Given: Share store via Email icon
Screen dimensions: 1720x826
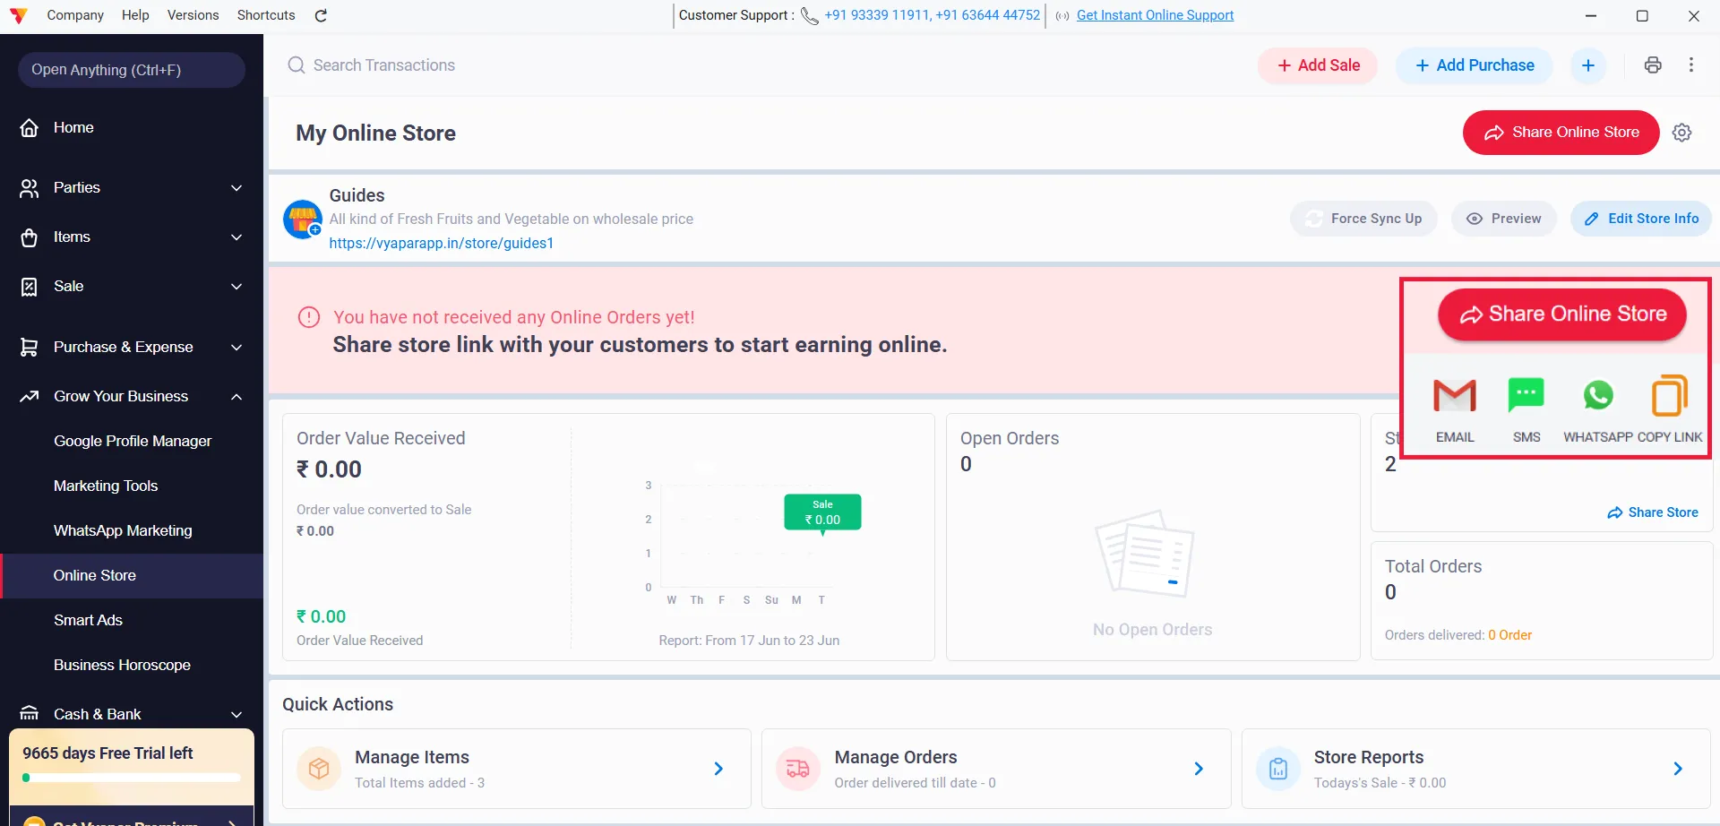Looking at the screenshot, I should 1455,395.
